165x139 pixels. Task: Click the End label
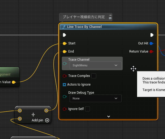tap(71, 51)
